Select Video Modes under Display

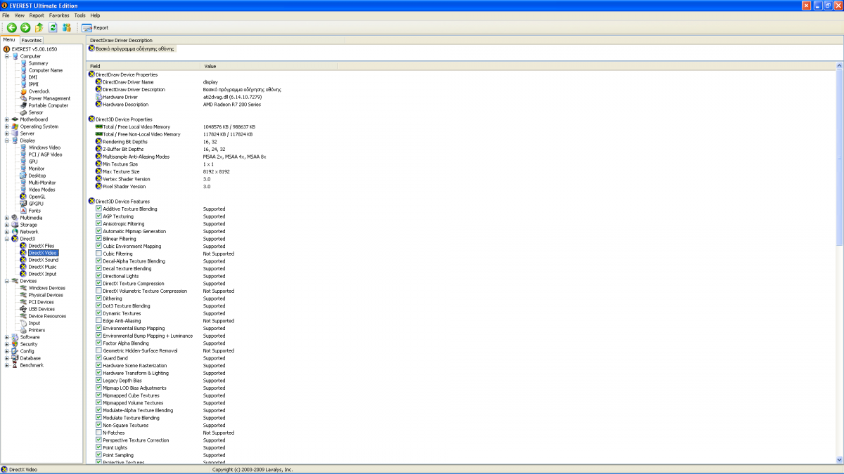click(x=41, y=190)
